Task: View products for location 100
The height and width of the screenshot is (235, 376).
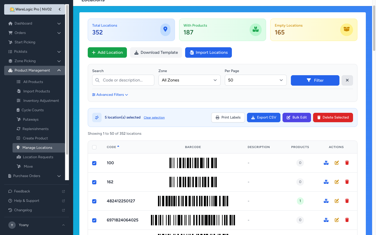Action: tap(326, 163)
